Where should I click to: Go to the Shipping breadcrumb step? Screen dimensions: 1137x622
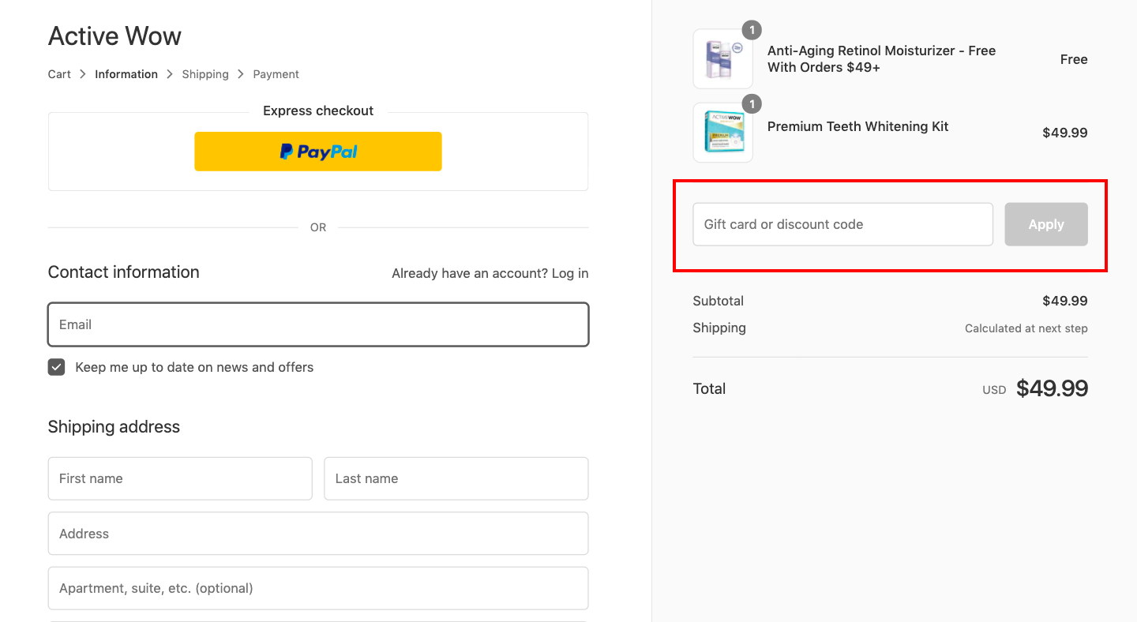(x=205, y=74)
